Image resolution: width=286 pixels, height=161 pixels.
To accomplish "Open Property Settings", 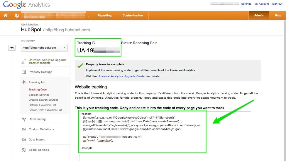I will coord(40,72).
